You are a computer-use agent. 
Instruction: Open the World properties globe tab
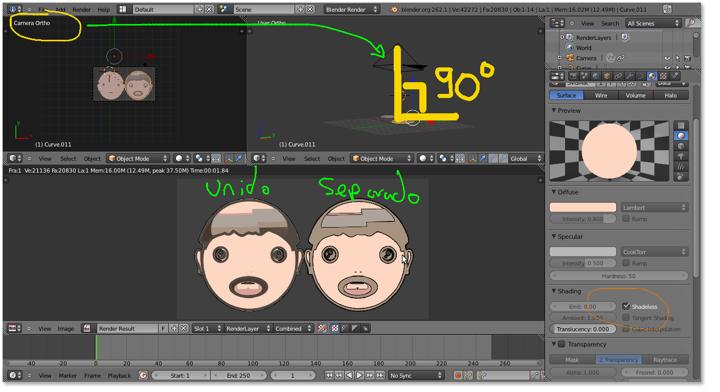pos(596,76)
